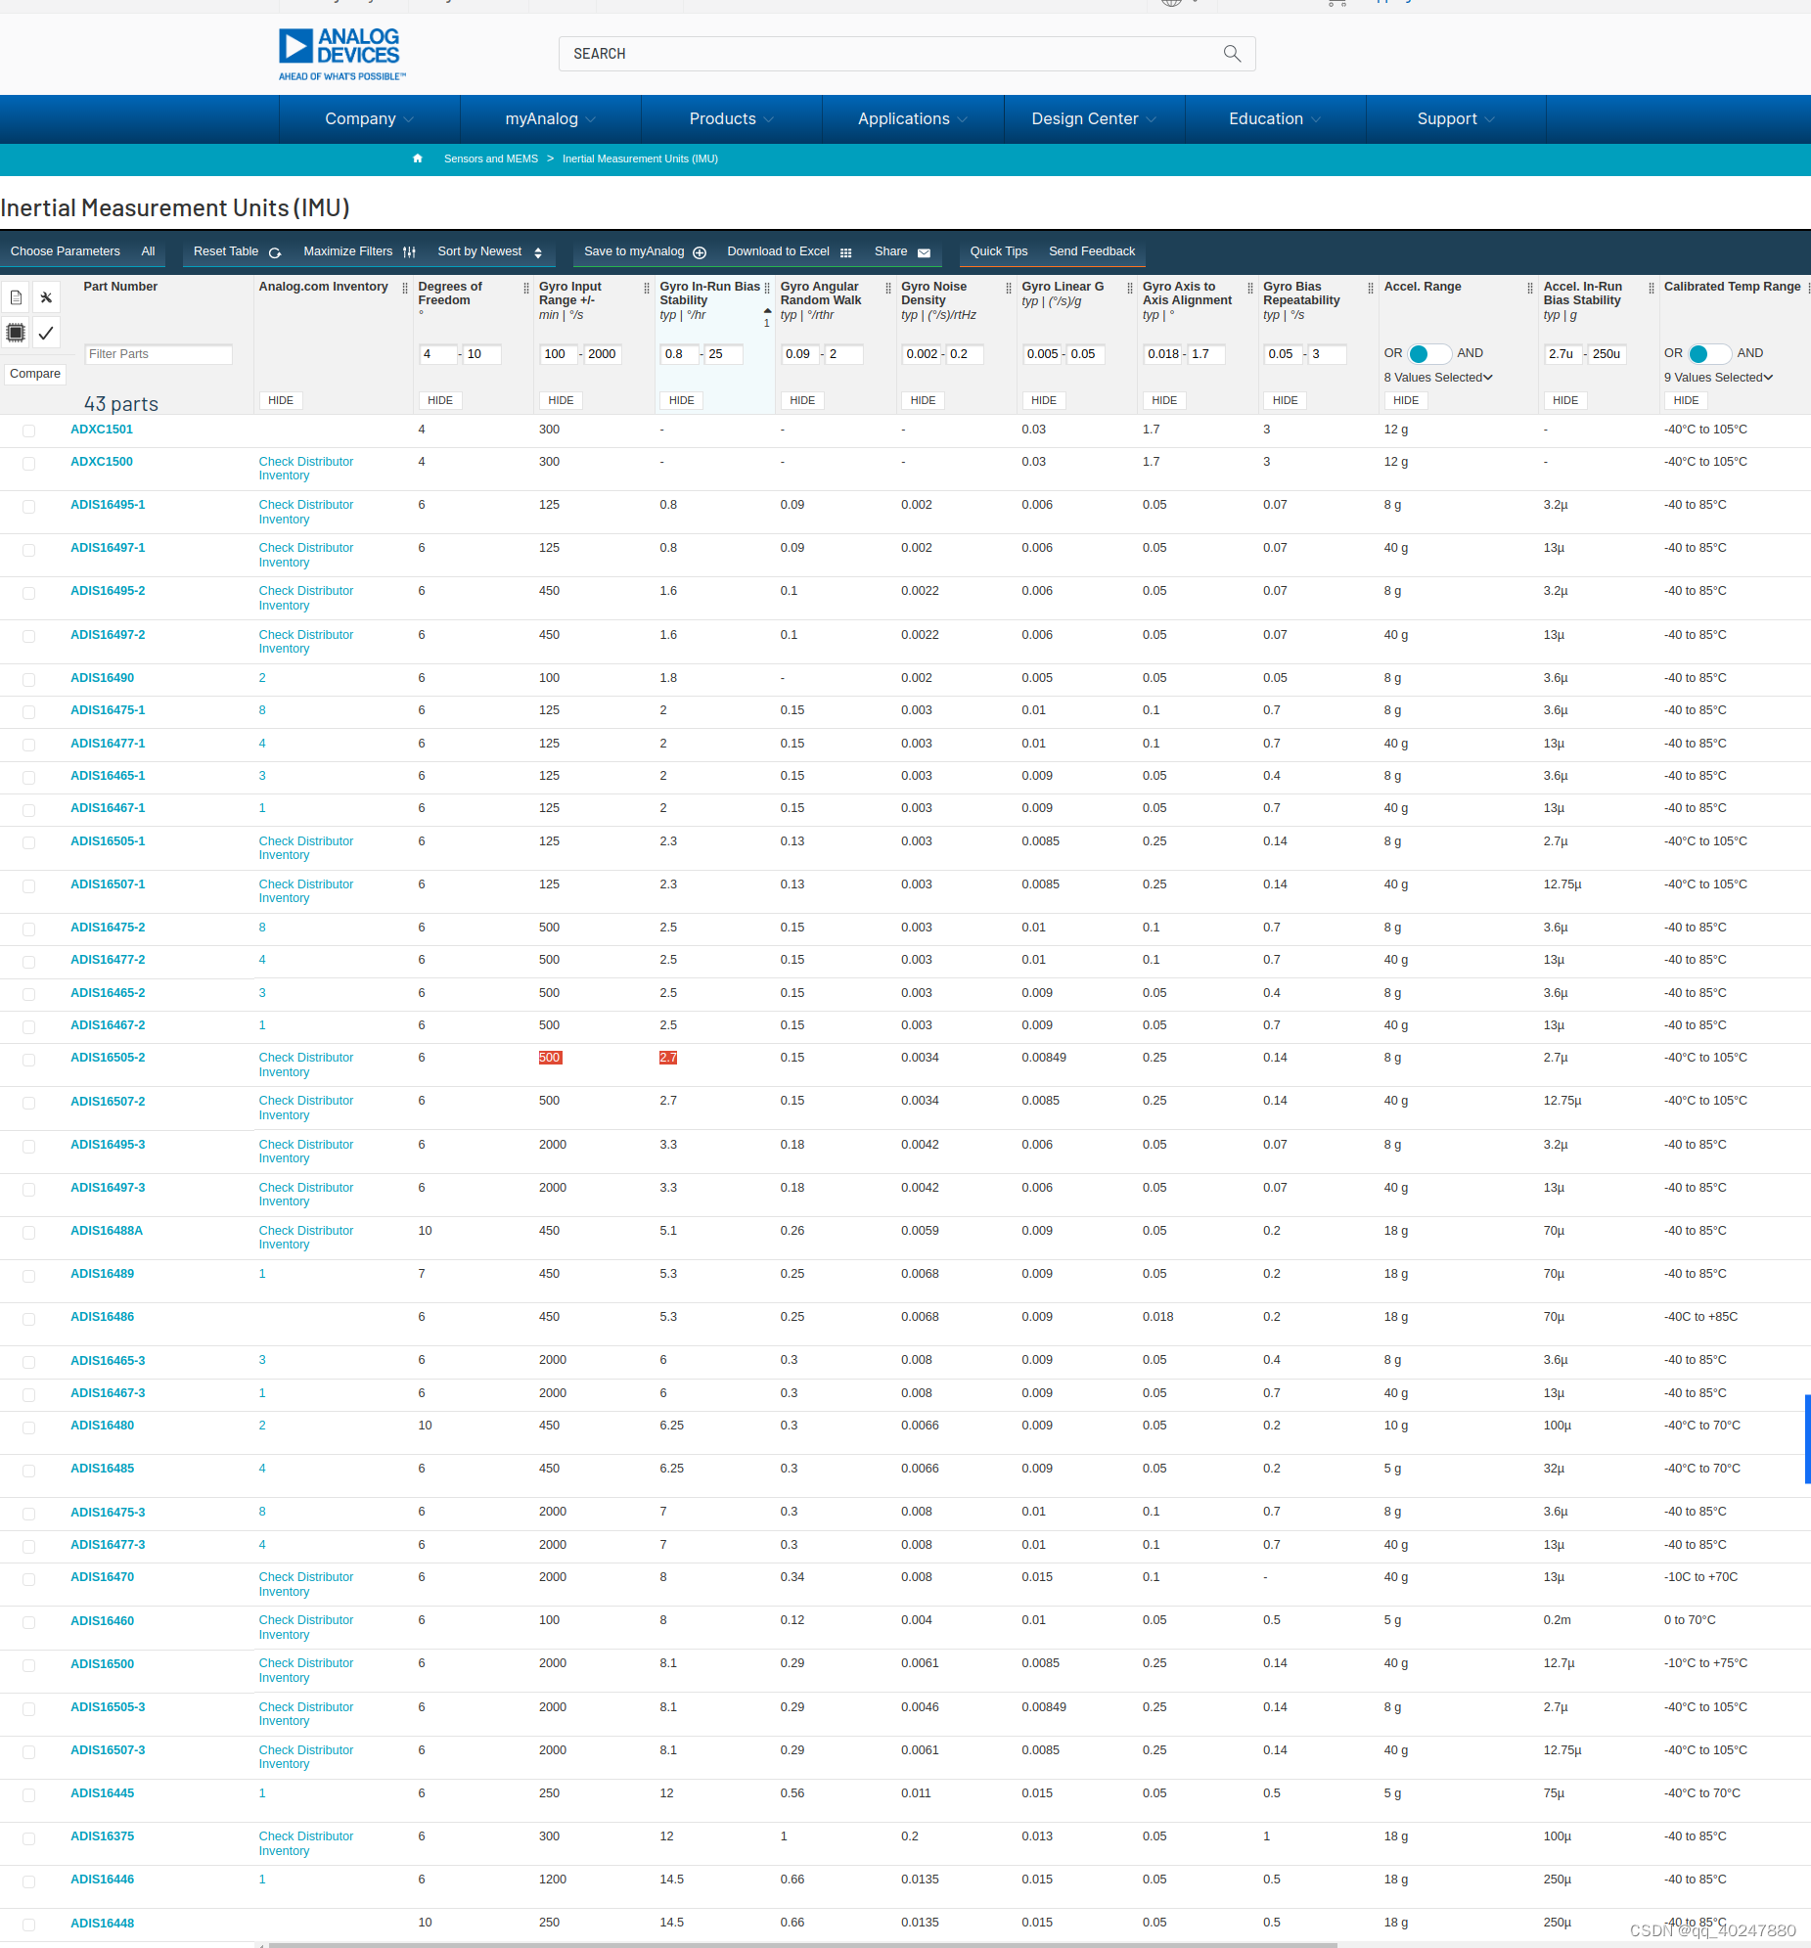Open the Sort by Newest dropdown
The image size is (1811, 1948).
tap(490, 251)
